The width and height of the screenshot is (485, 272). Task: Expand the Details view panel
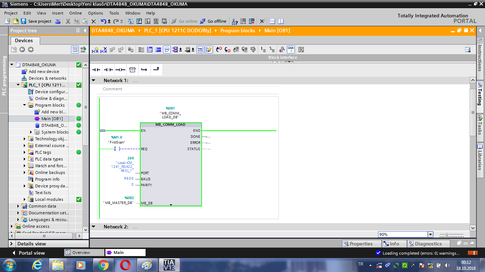pos(12,244)
